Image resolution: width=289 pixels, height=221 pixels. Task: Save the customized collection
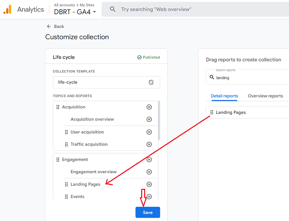[148, 212]
